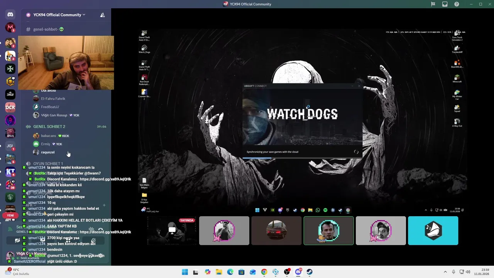
Task: Expand YCK94 Official Community server menu
Action: coord(59,15)
